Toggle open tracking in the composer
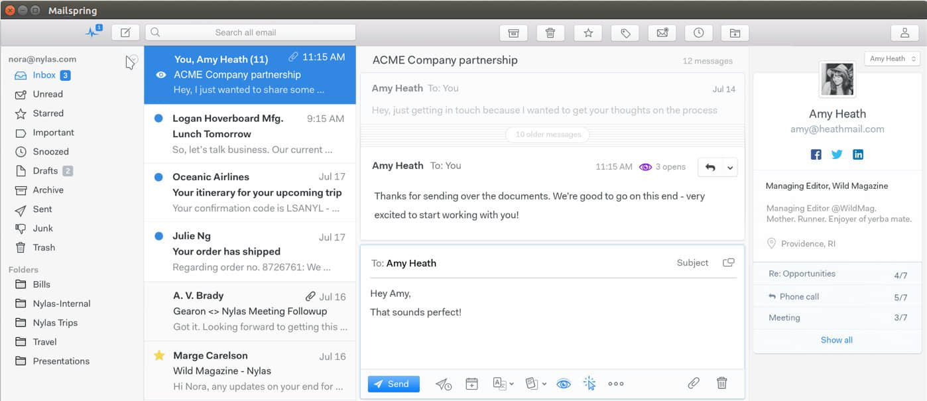Viewport: 927px width, 401px height. coord(564,383)
